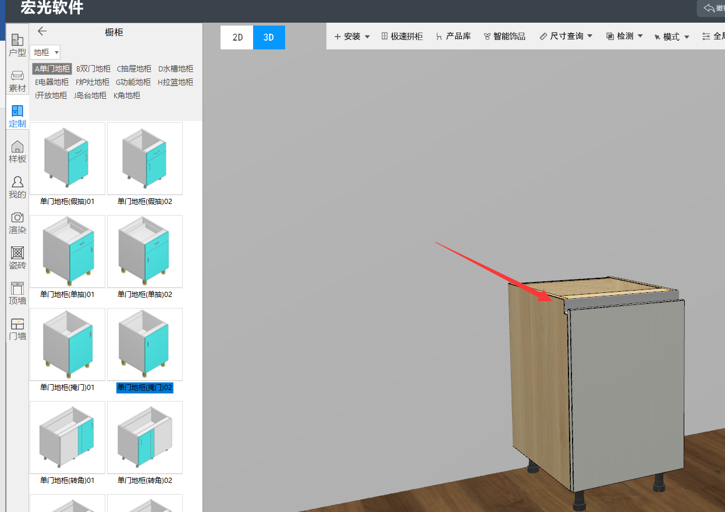Viewport: 725px width, 512px height.
Task: Select the D水槽地柜 category
Action: (x=175, y=69)
